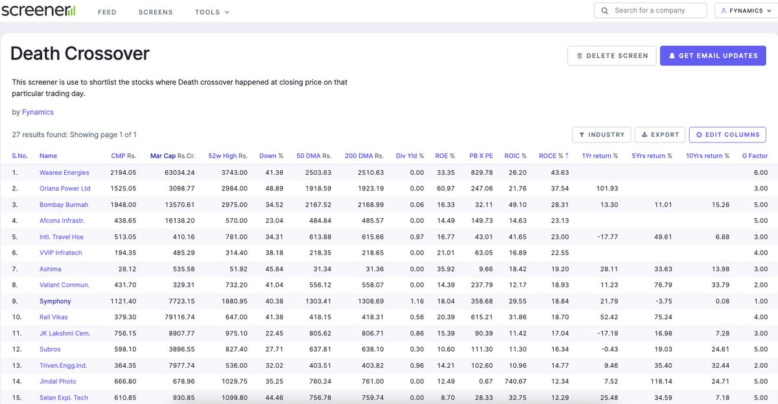This screenshot has height=404, width=778.
Task: Click the bell icon on Get Email Updates
Action: 671,56
